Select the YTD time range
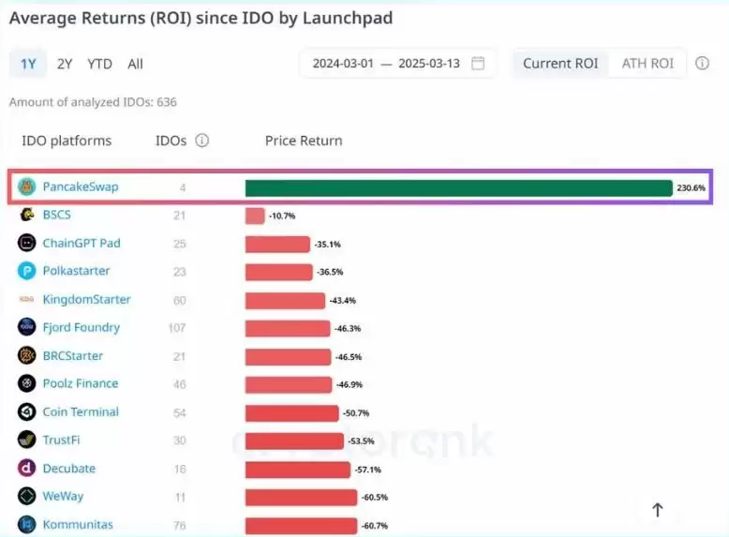 tap(99, 64)
